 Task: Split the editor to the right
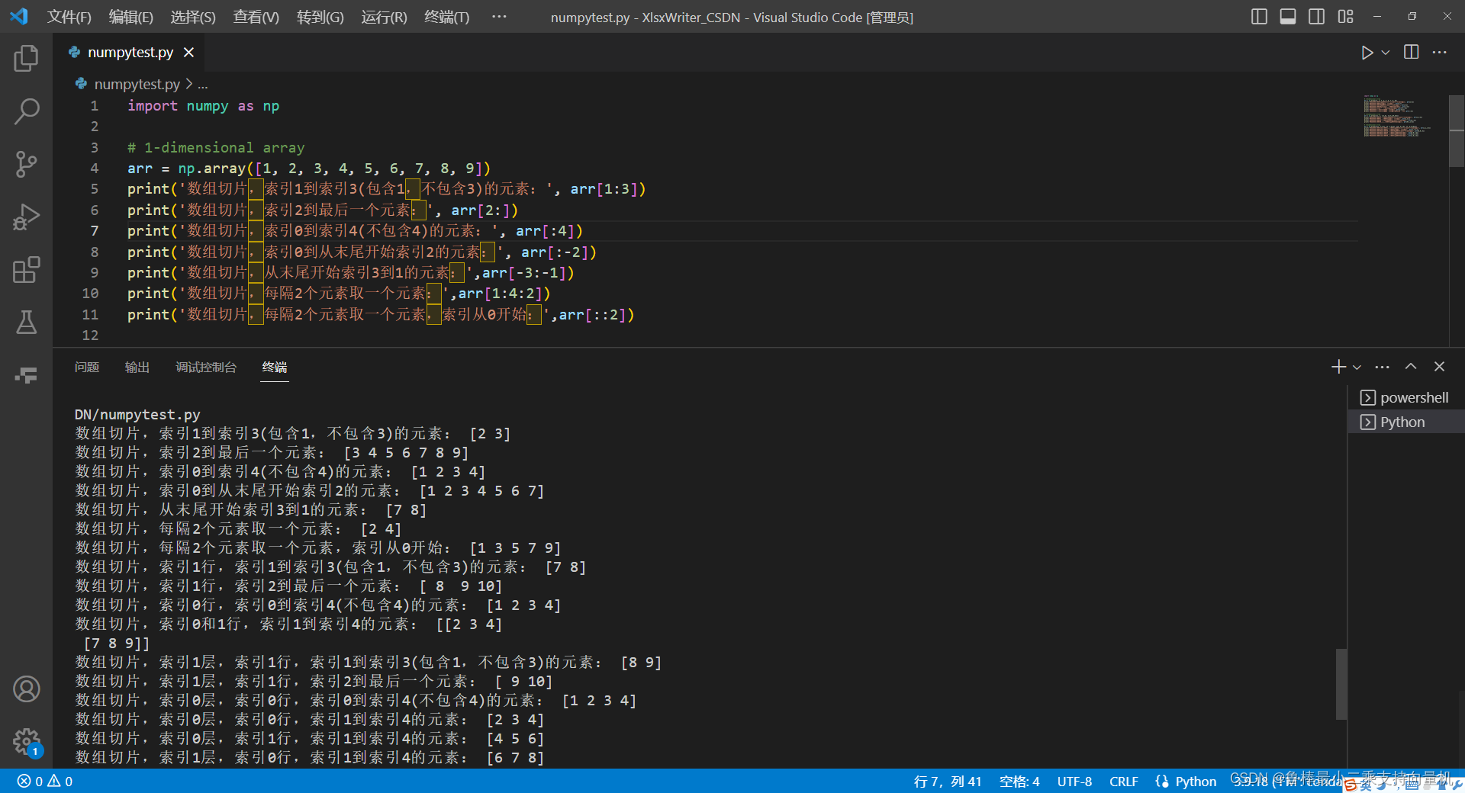pos(1412,53)
